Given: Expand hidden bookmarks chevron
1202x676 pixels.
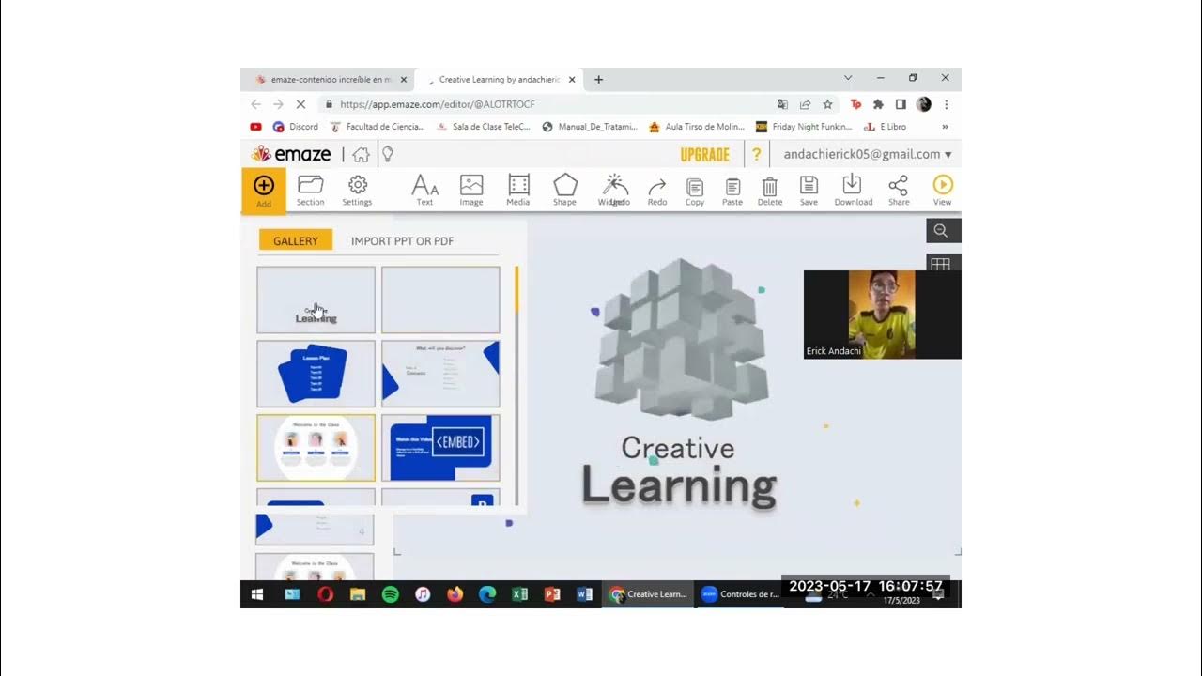Looking at the screenshot, I should pos(945,127).
